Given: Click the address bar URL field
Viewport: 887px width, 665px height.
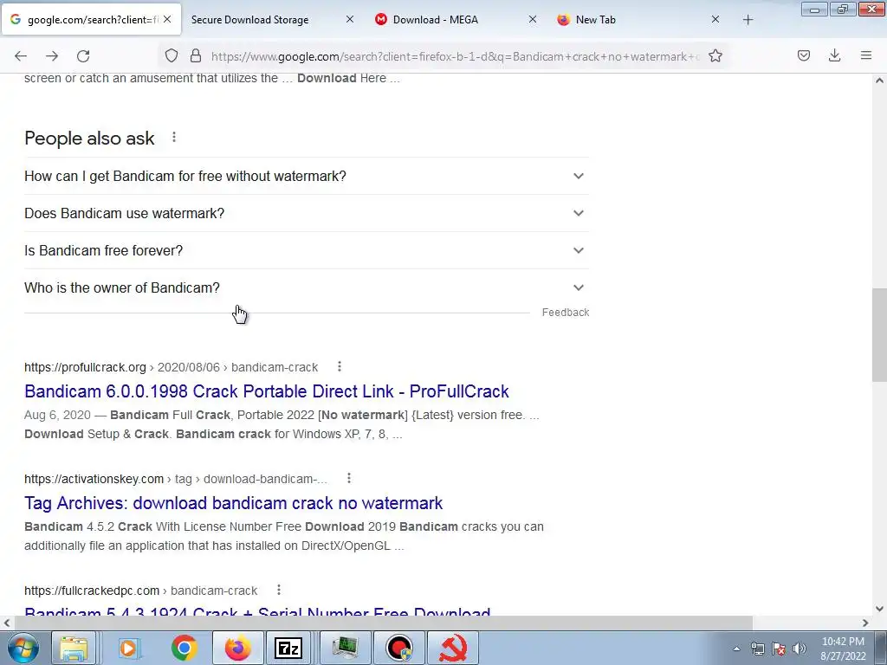Looking at the screenshot, I should (456, 56).
